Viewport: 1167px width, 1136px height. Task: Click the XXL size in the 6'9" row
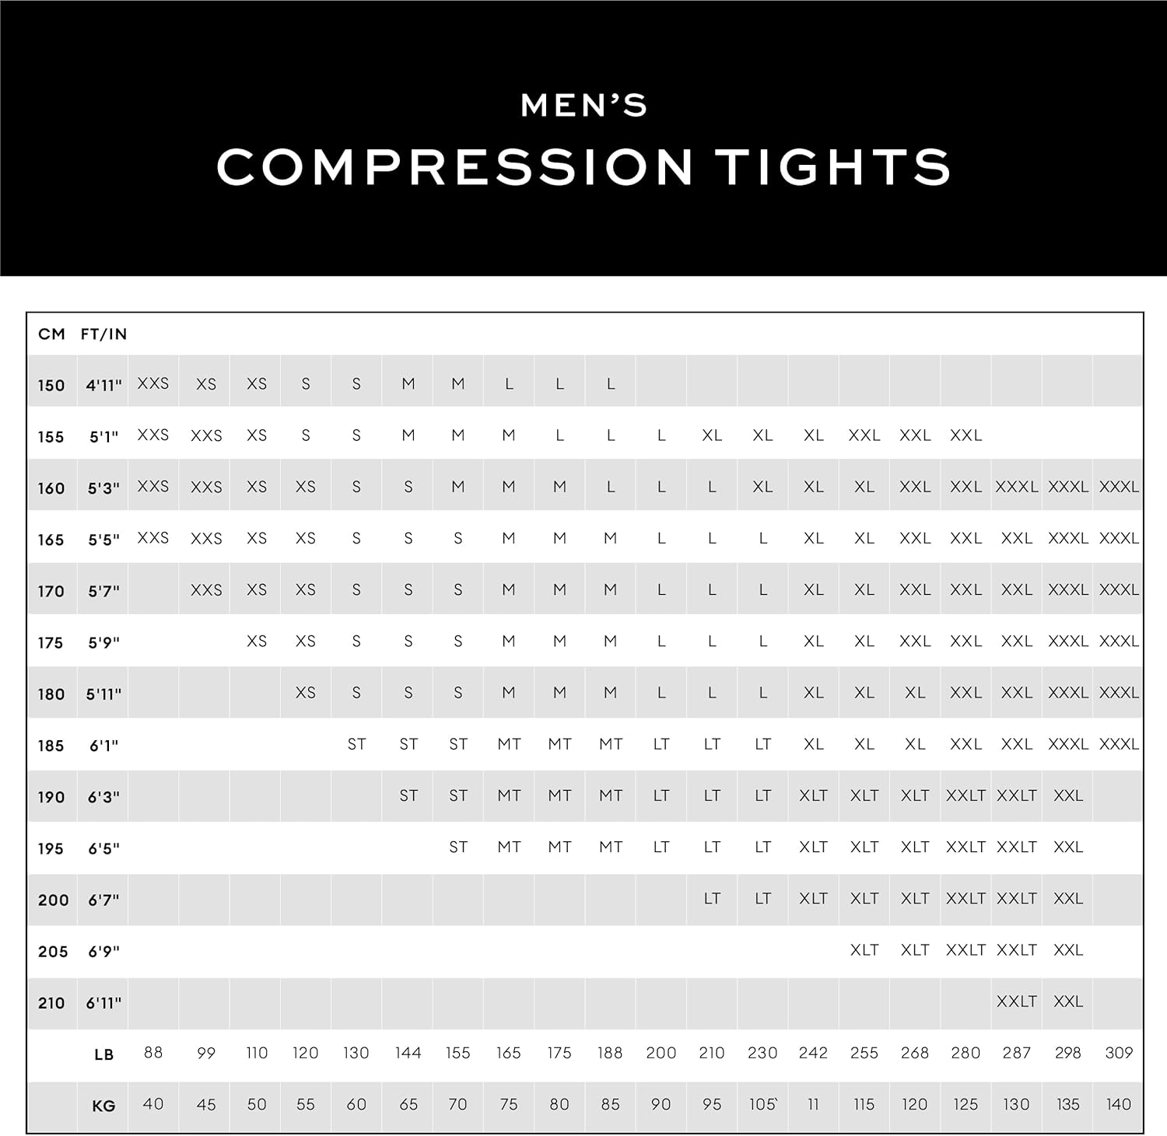(x=1068, y=950)
